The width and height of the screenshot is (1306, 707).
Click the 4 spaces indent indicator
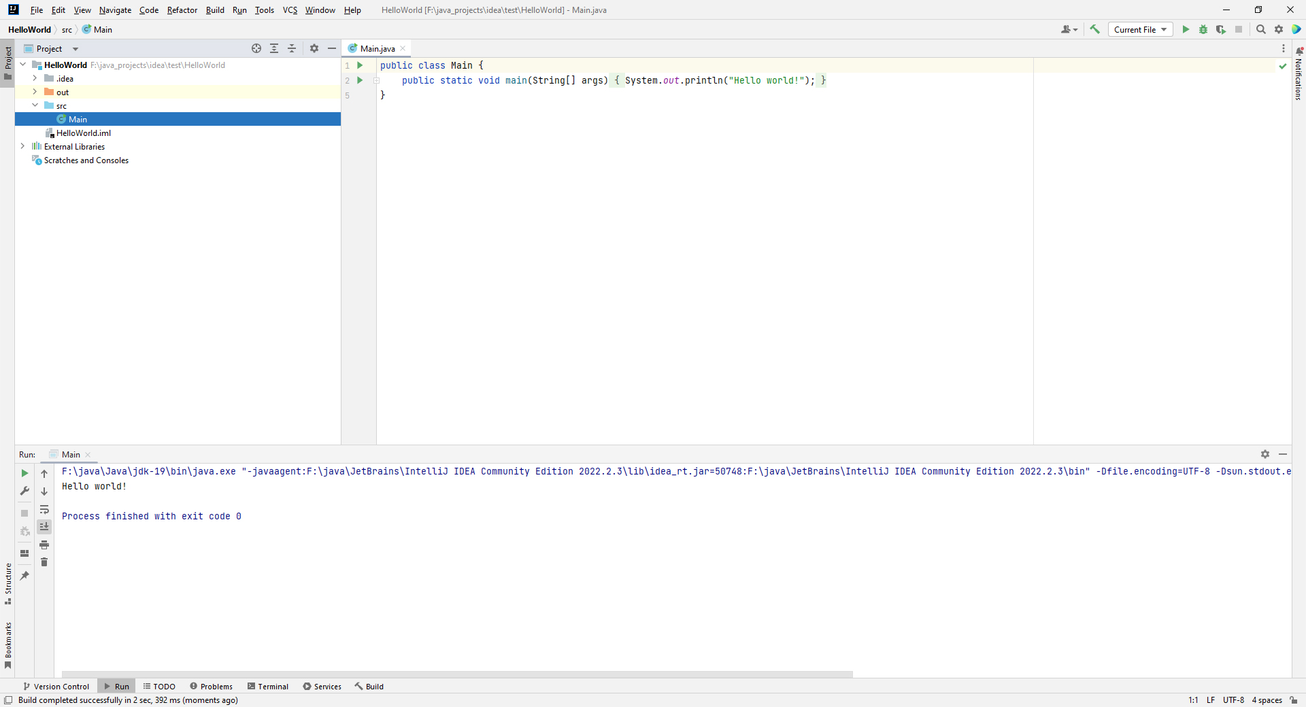coord(1267,700)
